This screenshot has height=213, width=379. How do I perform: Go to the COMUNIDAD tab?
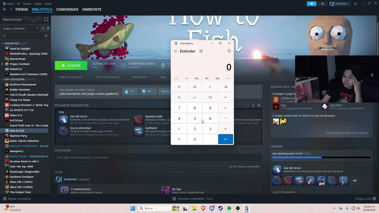click(67, 9)
